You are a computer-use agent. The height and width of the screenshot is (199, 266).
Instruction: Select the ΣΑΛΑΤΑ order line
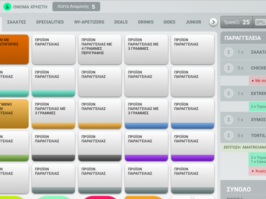(243, 52)
